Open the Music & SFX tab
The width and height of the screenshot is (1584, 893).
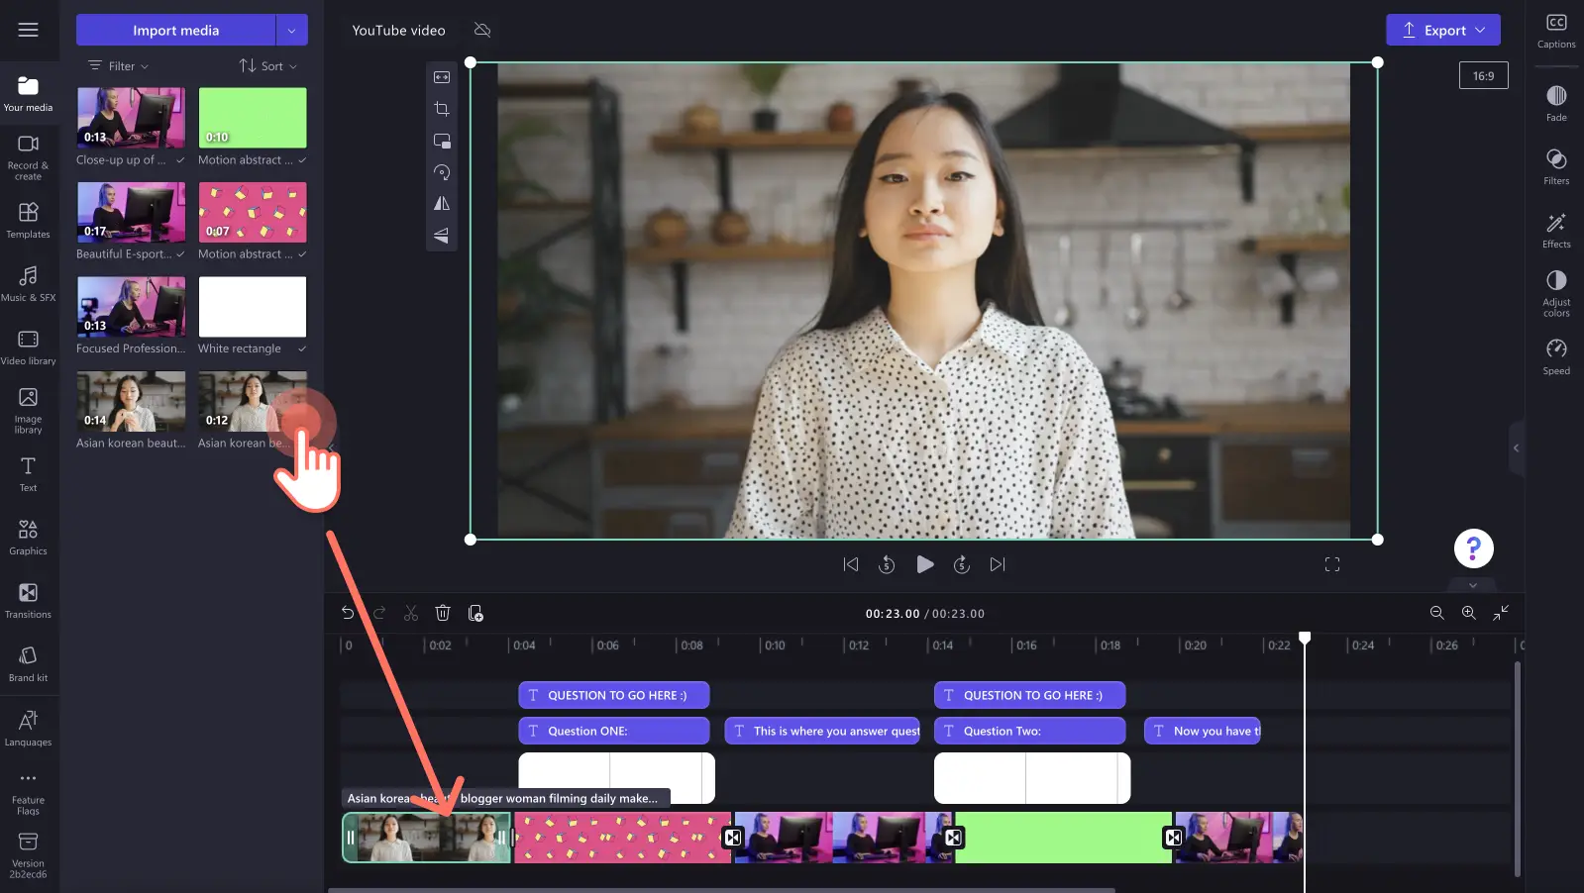click(x=28, y=283)
